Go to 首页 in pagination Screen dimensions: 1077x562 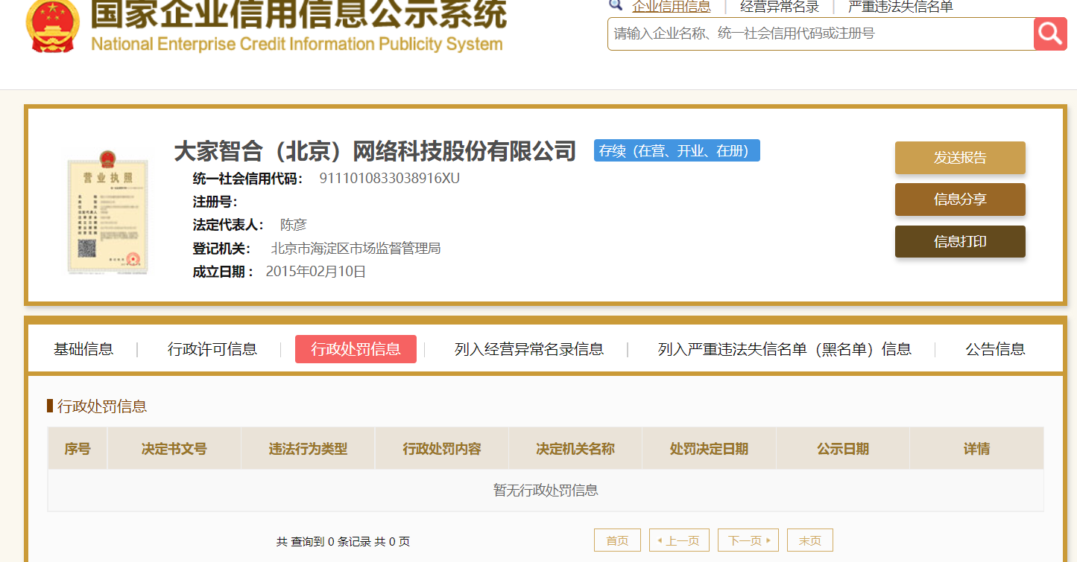click(617, 540)
